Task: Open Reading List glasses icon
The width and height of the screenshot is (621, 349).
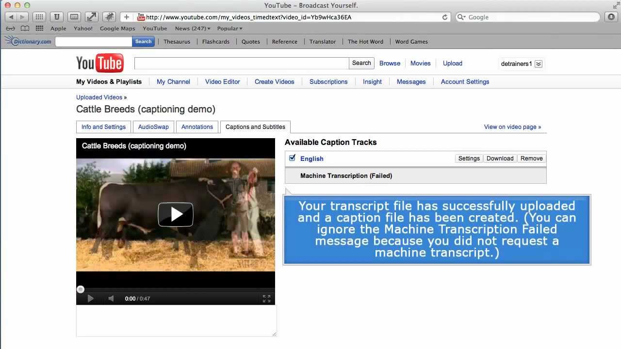Action: point(10,29)
